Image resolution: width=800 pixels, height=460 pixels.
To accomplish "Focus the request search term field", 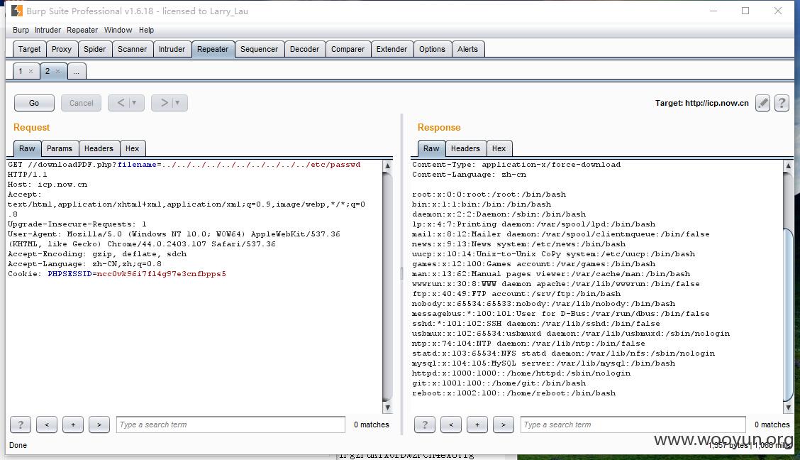I will [230, 425].
